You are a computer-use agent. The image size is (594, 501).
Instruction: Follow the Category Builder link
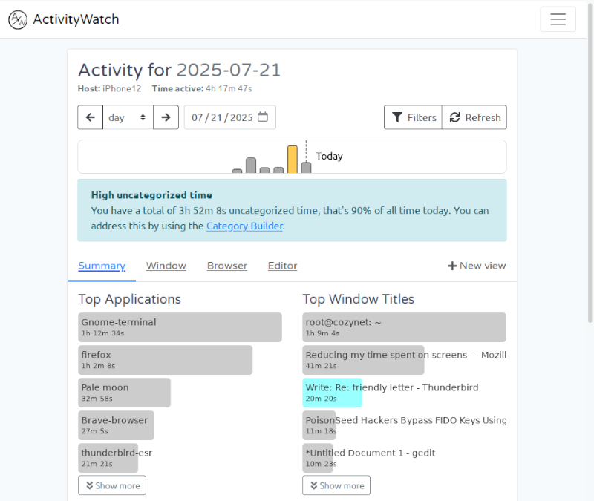(244, 226)
